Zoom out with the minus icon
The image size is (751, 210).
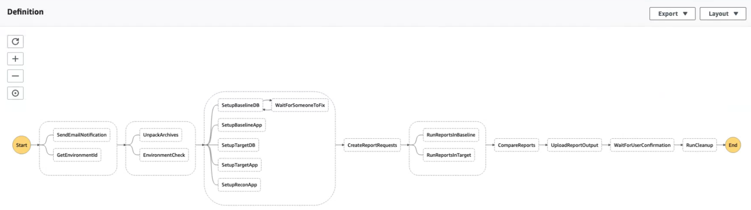point(15,76)
